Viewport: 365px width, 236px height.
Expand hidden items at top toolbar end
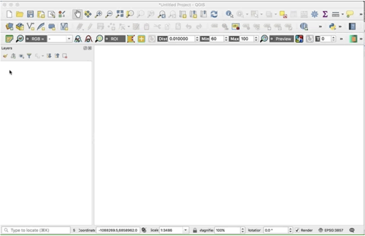[x=361, y=14]
